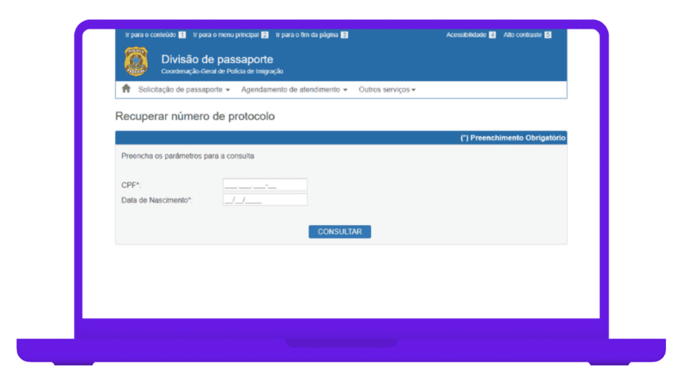Follow the Acessibilidade link
This screenshot has height=383, width=682.
[466, 35]
